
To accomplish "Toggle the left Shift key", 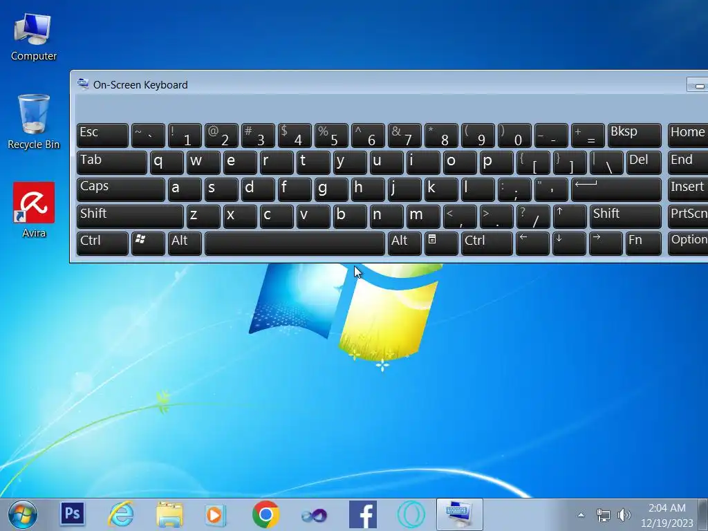I will click(130, 216).
